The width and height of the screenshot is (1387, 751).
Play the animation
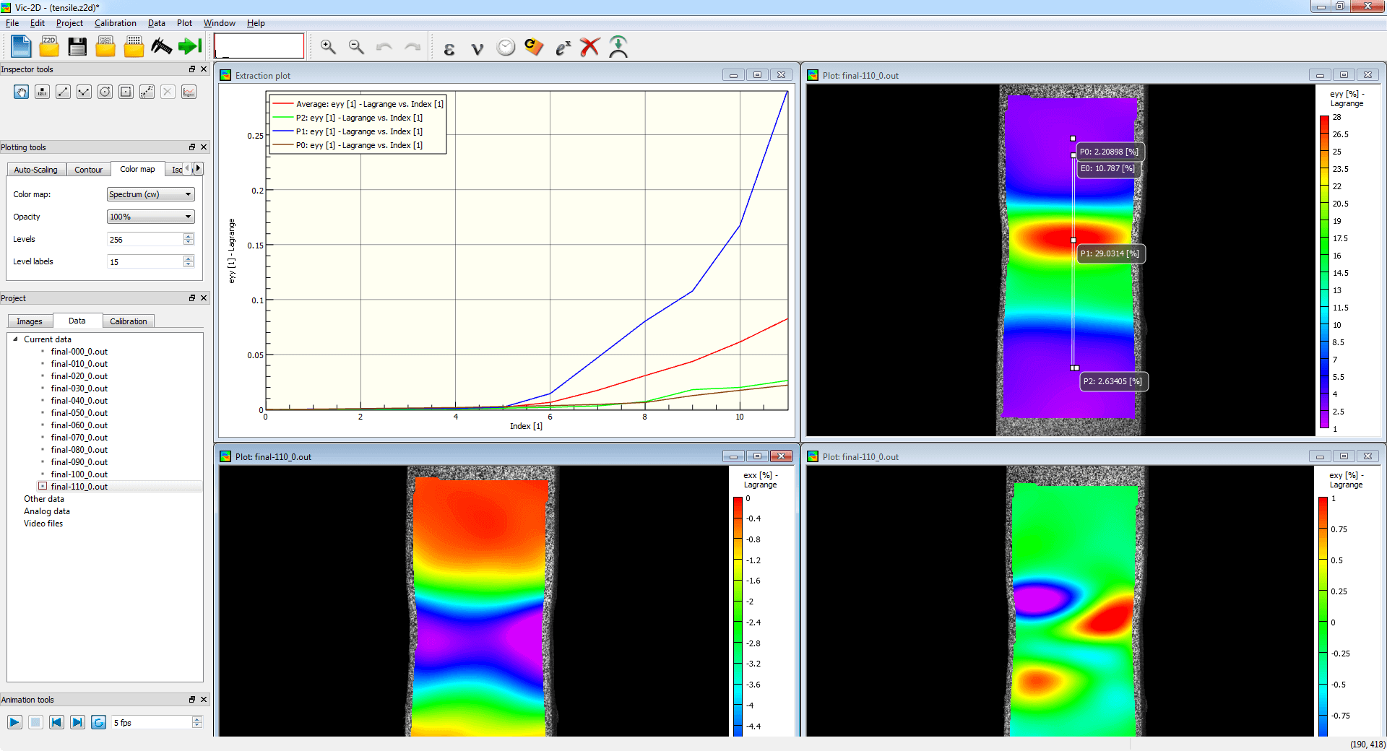(x=14, y=722)
